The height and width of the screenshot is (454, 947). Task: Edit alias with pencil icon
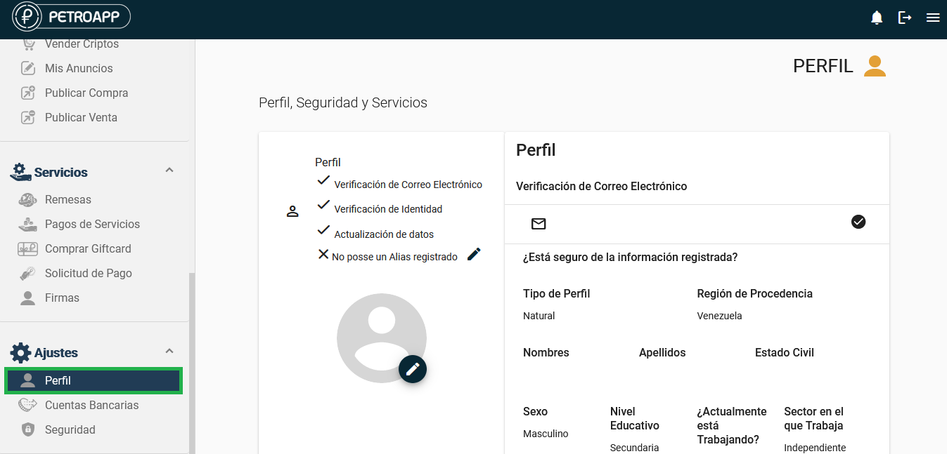click(474, 255)
